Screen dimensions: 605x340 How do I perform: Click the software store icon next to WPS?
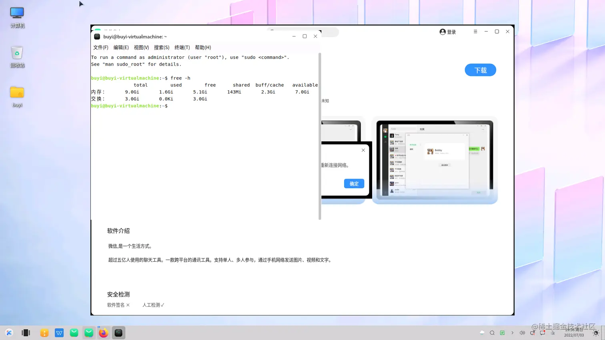coord(74,333)
